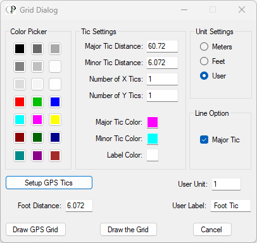Pick the black swatch in Color Picker
257x243 pixels.
tap(20, 49)
